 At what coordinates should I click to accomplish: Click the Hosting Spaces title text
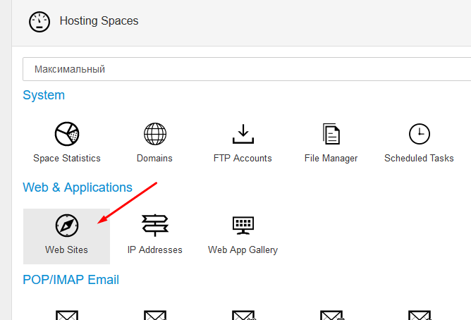99,20
